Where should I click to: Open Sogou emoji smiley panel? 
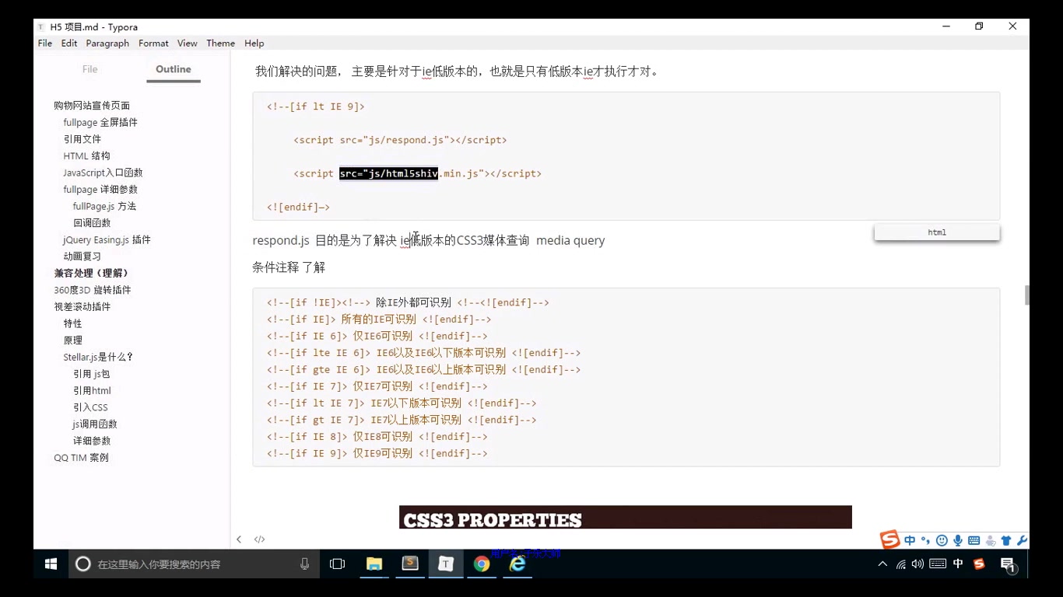[942, 540]
